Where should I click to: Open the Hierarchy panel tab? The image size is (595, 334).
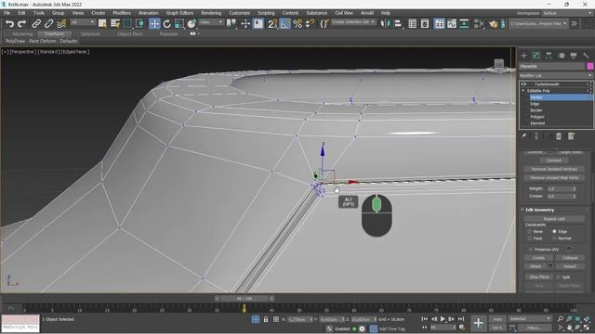549,56
